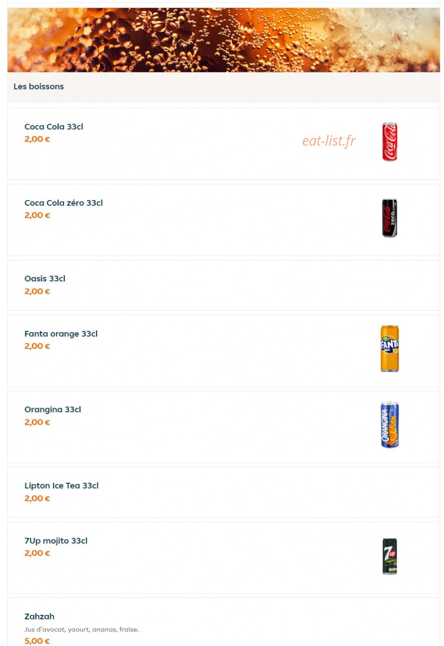Open the Lipton Ice Tea 33cl item
The image size is (444, 646).
tap(224, 492)
